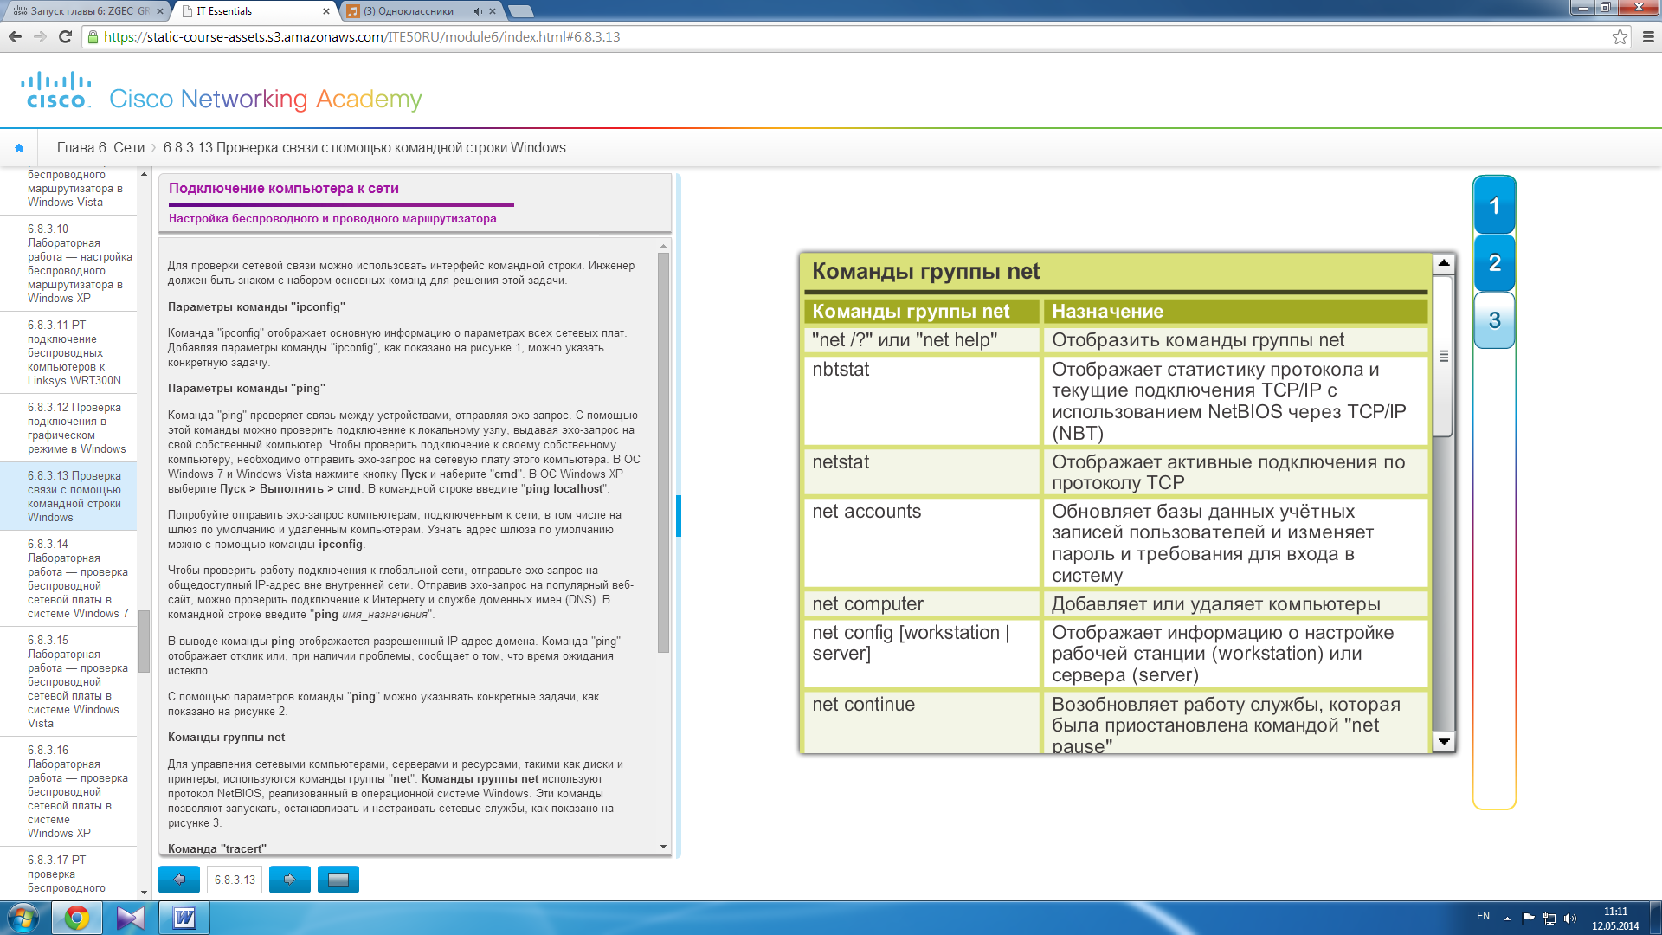Bookmark page with star icon
Image resolution: width=1662 pixels, height=935 pixels.
tap(1620, 36)
